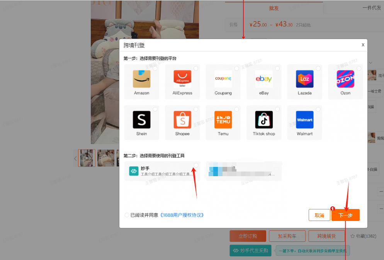384x260 pixels.
Task: Click the Shein platform logo
Action: [x=141, y=119]
